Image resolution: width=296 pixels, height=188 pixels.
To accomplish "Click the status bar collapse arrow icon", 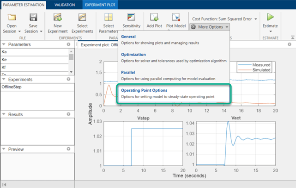I will (4, 184).
